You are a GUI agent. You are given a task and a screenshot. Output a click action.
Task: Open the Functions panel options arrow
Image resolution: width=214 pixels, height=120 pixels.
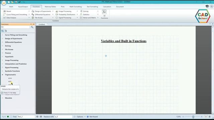tap(31, 24)
